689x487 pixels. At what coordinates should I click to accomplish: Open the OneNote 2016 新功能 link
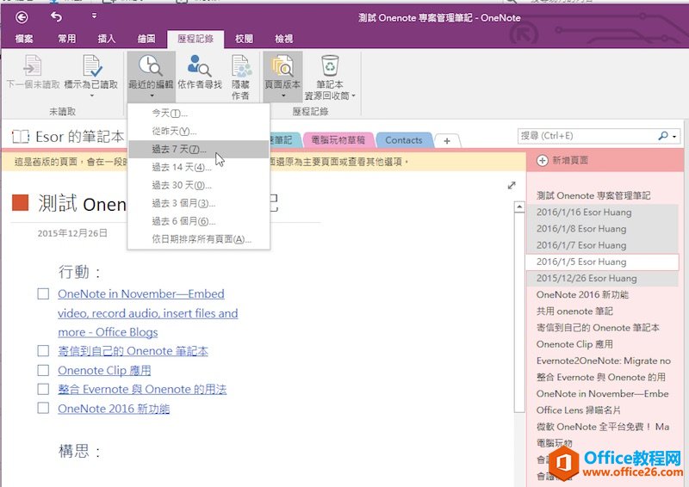point(114,409)
